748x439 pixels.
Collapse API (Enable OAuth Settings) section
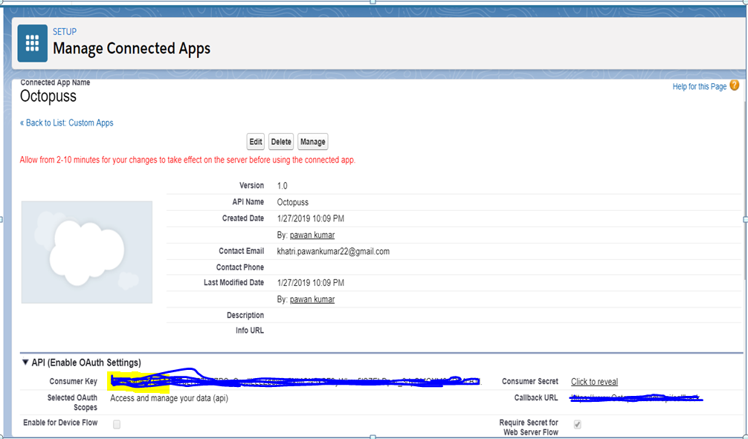coord(26,362)
